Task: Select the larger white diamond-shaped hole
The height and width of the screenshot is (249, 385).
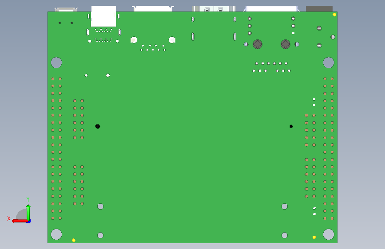Action: point(108,75)
